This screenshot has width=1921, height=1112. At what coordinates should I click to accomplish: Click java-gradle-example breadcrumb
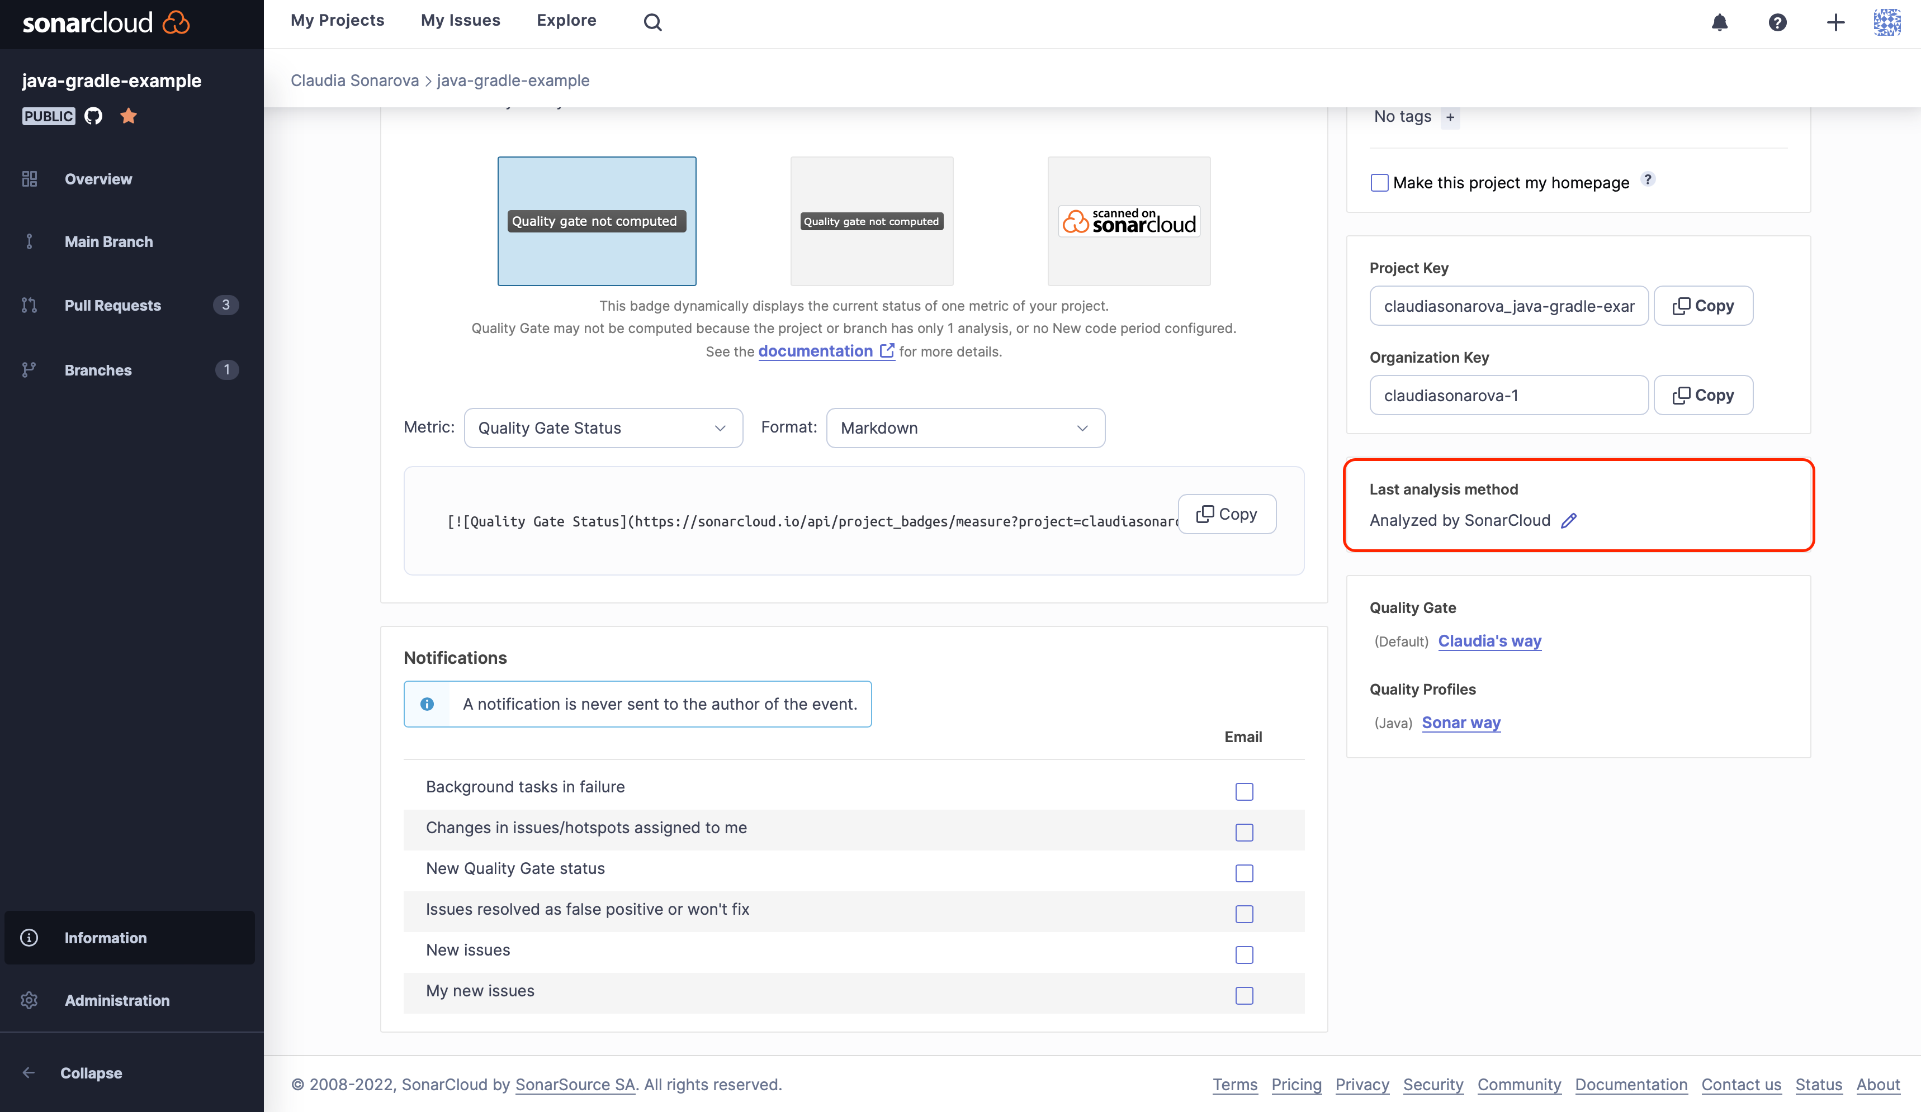513,80
